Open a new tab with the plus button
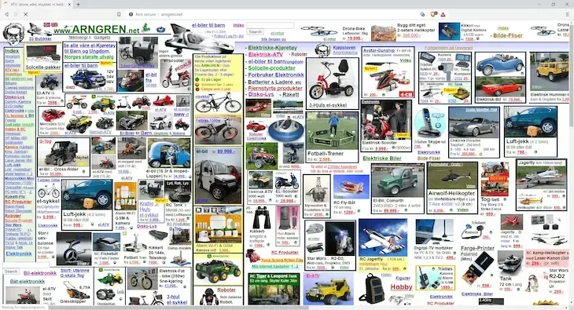This screenshot has height=310, width=574. coord(78,5)
